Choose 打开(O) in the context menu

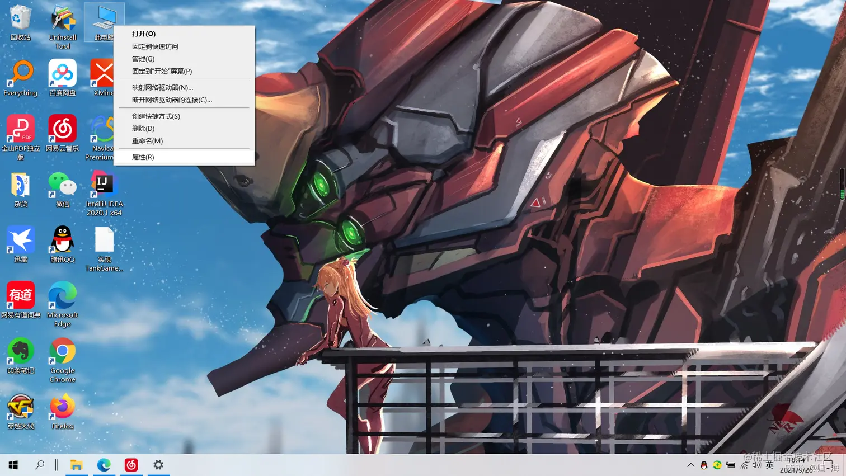pyautogui.click(x=184, y=34)
